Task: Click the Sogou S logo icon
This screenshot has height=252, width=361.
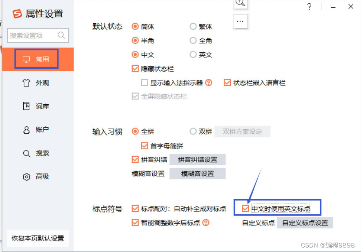Action: tap(17, 13)
